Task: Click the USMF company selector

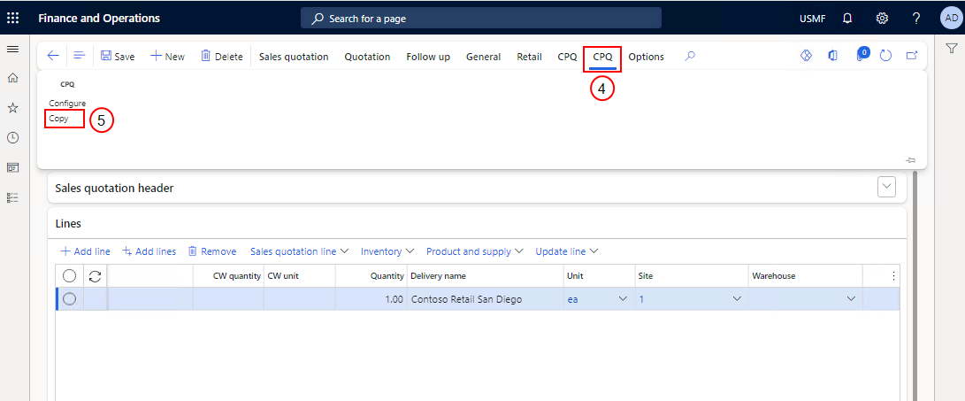Action: tap(812, 19)
